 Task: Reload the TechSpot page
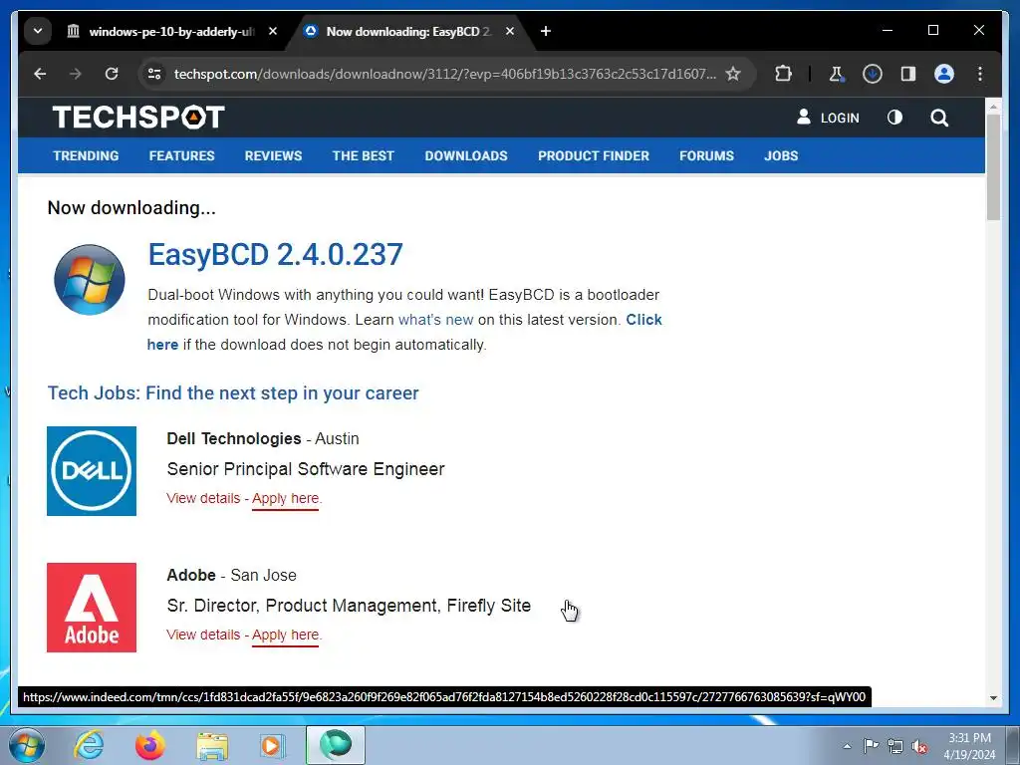pyautogui.click(x=112, y=74)
